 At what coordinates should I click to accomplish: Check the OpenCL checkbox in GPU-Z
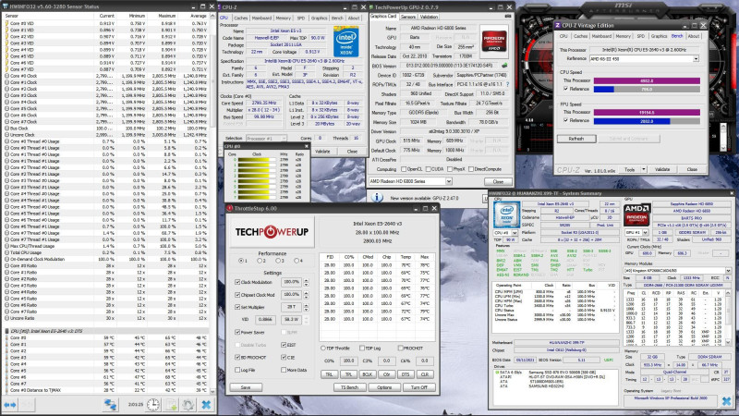(404, 169)
